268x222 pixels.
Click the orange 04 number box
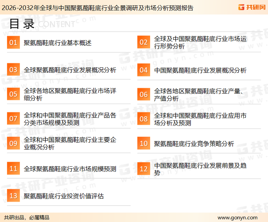(144, 70)
